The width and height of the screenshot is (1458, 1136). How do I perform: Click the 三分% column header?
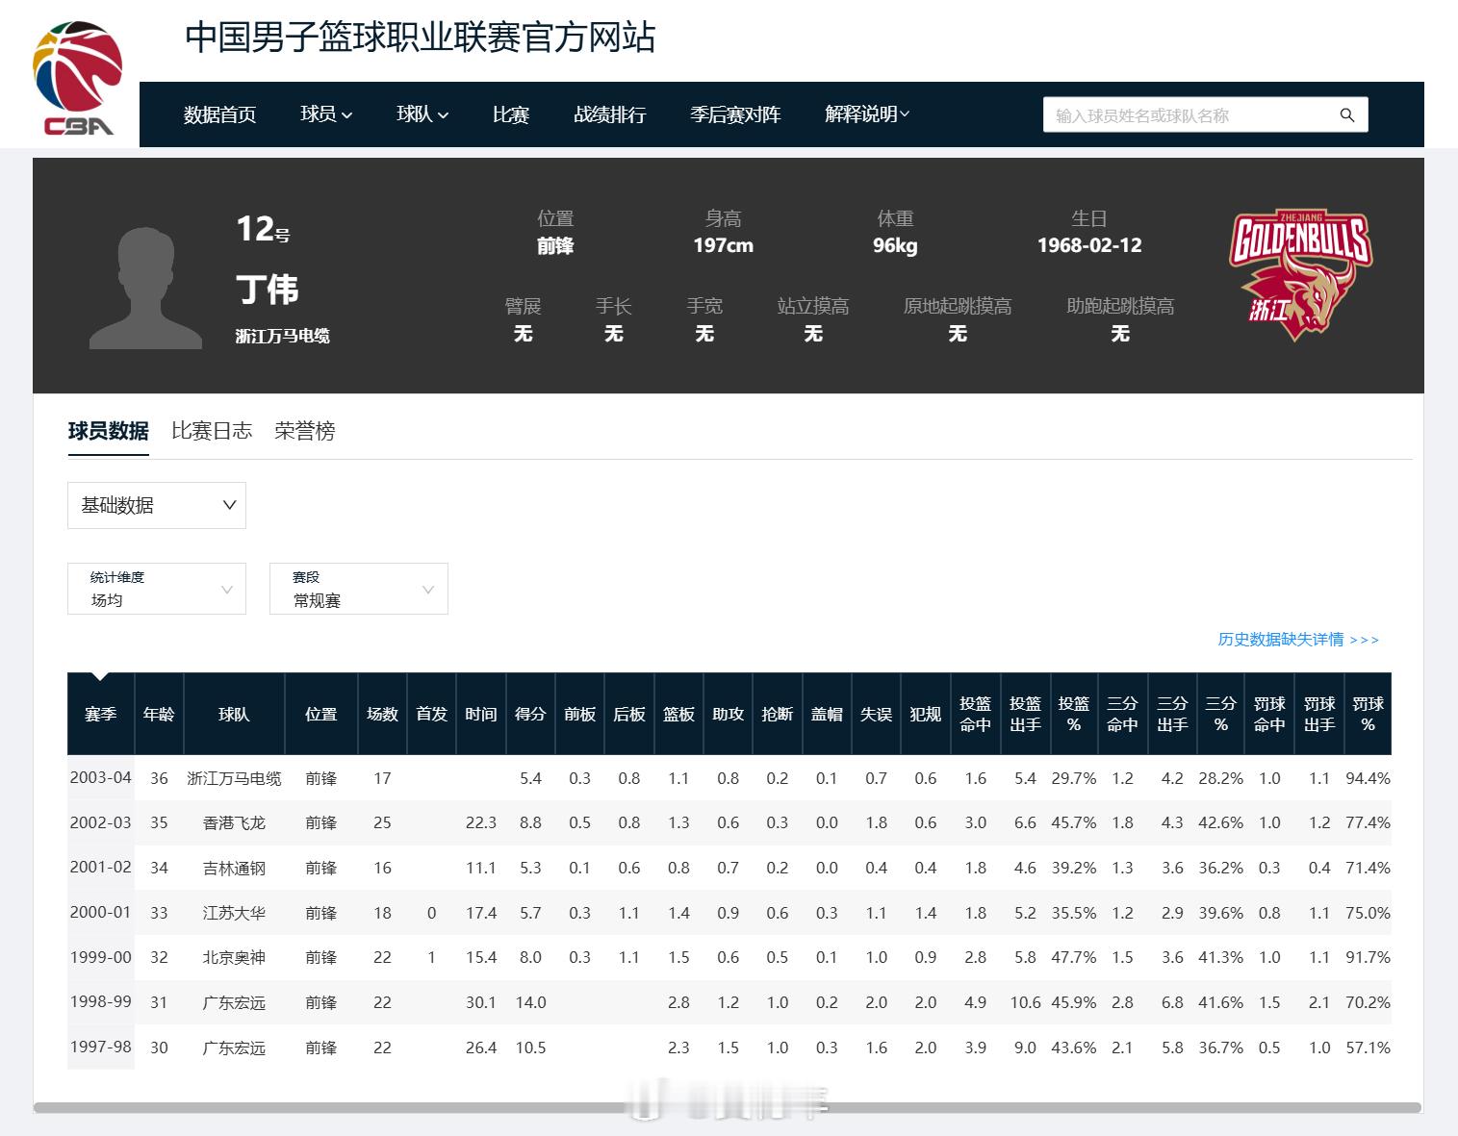click(1220, 714)
